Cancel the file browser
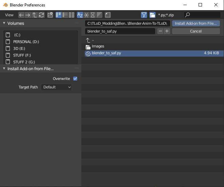Image resolution: width=224 pixels, height=187 pixels. click(196, 31)
